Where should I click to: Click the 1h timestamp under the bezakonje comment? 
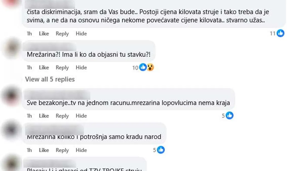point(29,116)
